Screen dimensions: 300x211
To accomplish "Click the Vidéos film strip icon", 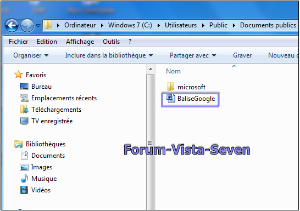I will point(24,190).
